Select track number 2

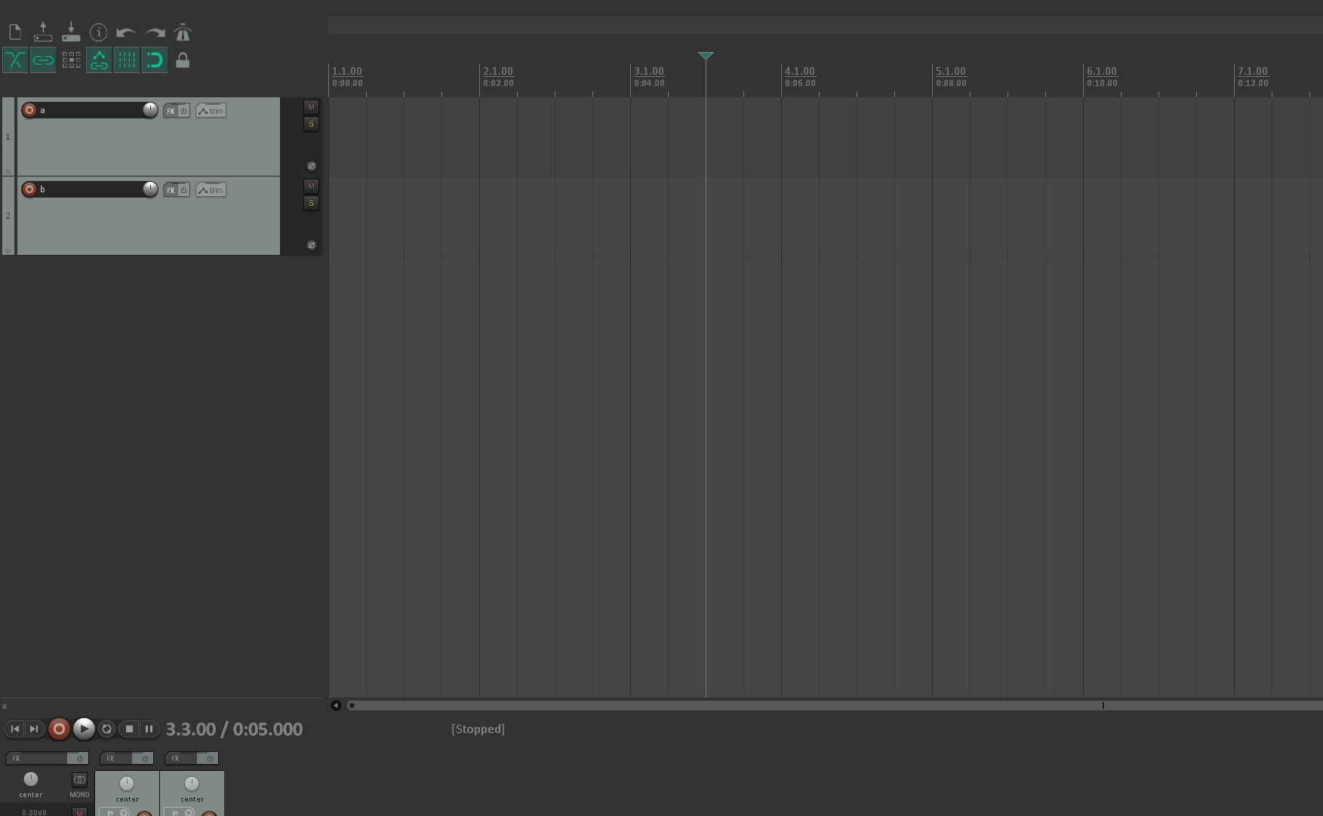8,216
